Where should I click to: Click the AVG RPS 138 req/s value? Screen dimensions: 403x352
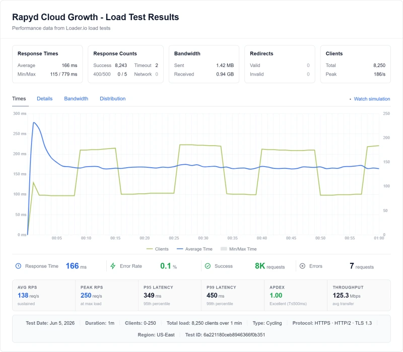[x=28, y=296]
